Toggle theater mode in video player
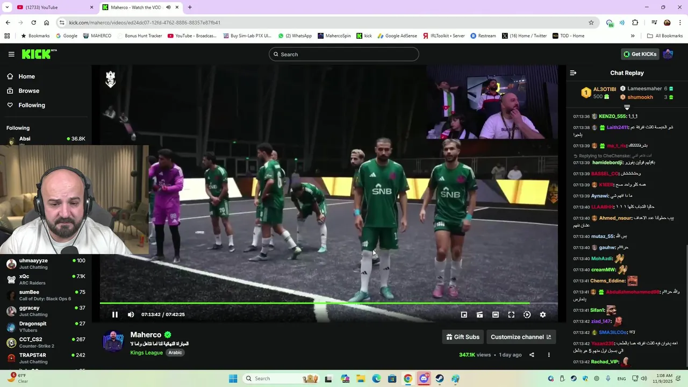688x387 pixels. pos(496,314)
